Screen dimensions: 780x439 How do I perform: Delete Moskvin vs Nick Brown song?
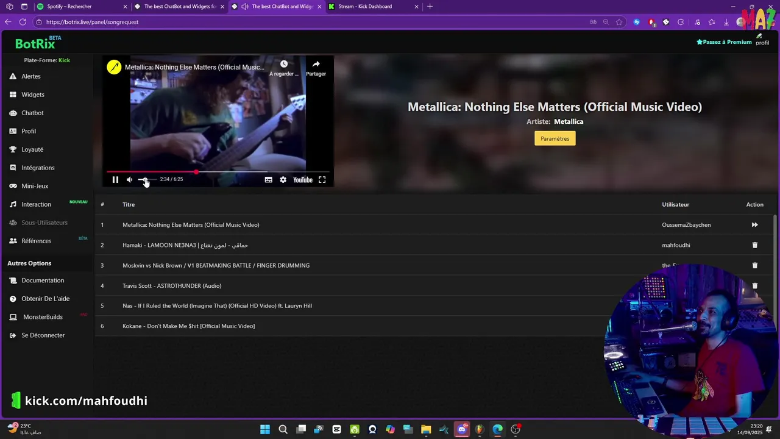pyautogui.click(x=754, y=265)
